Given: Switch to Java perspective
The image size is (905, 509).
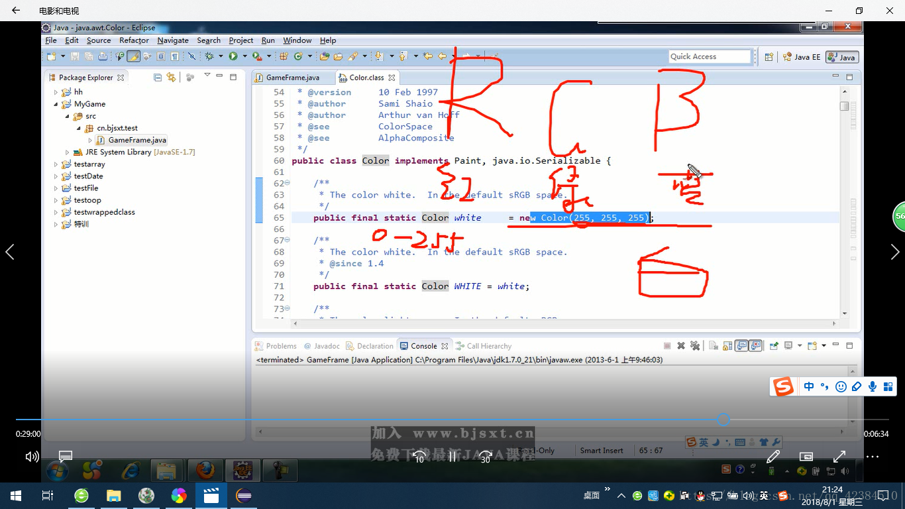Looking at the screenshot, I should point(842,57).
